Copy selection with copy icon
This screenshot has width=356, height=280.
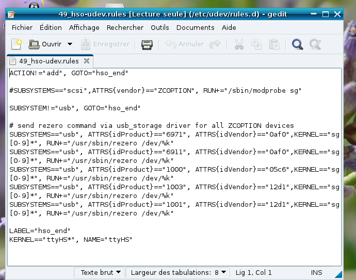point(256,44)
